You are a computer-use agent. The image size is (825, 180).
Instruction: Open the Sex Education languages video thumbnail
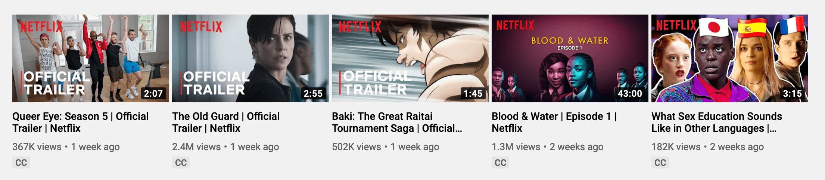pyautogui.click(x=730, y=58)
